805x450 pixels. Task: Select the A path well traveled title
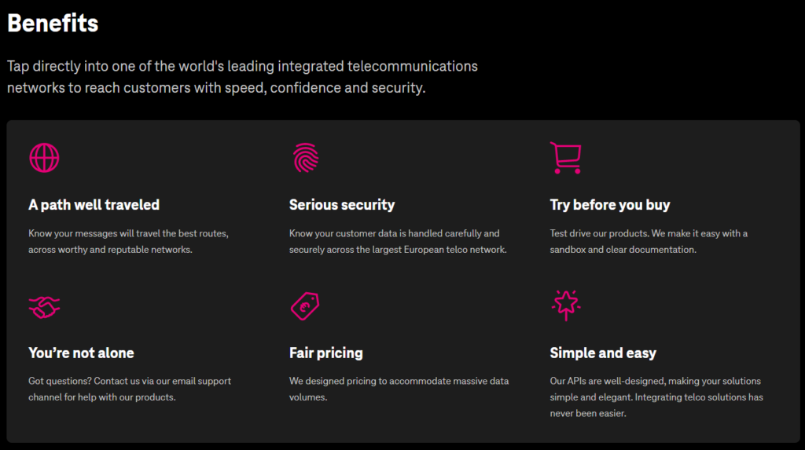point(94,205)
